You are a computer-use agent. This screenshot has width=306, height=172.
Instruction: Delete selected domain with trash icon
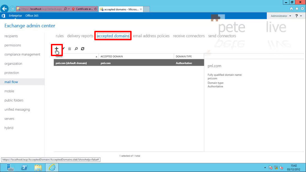coord(70,49)
